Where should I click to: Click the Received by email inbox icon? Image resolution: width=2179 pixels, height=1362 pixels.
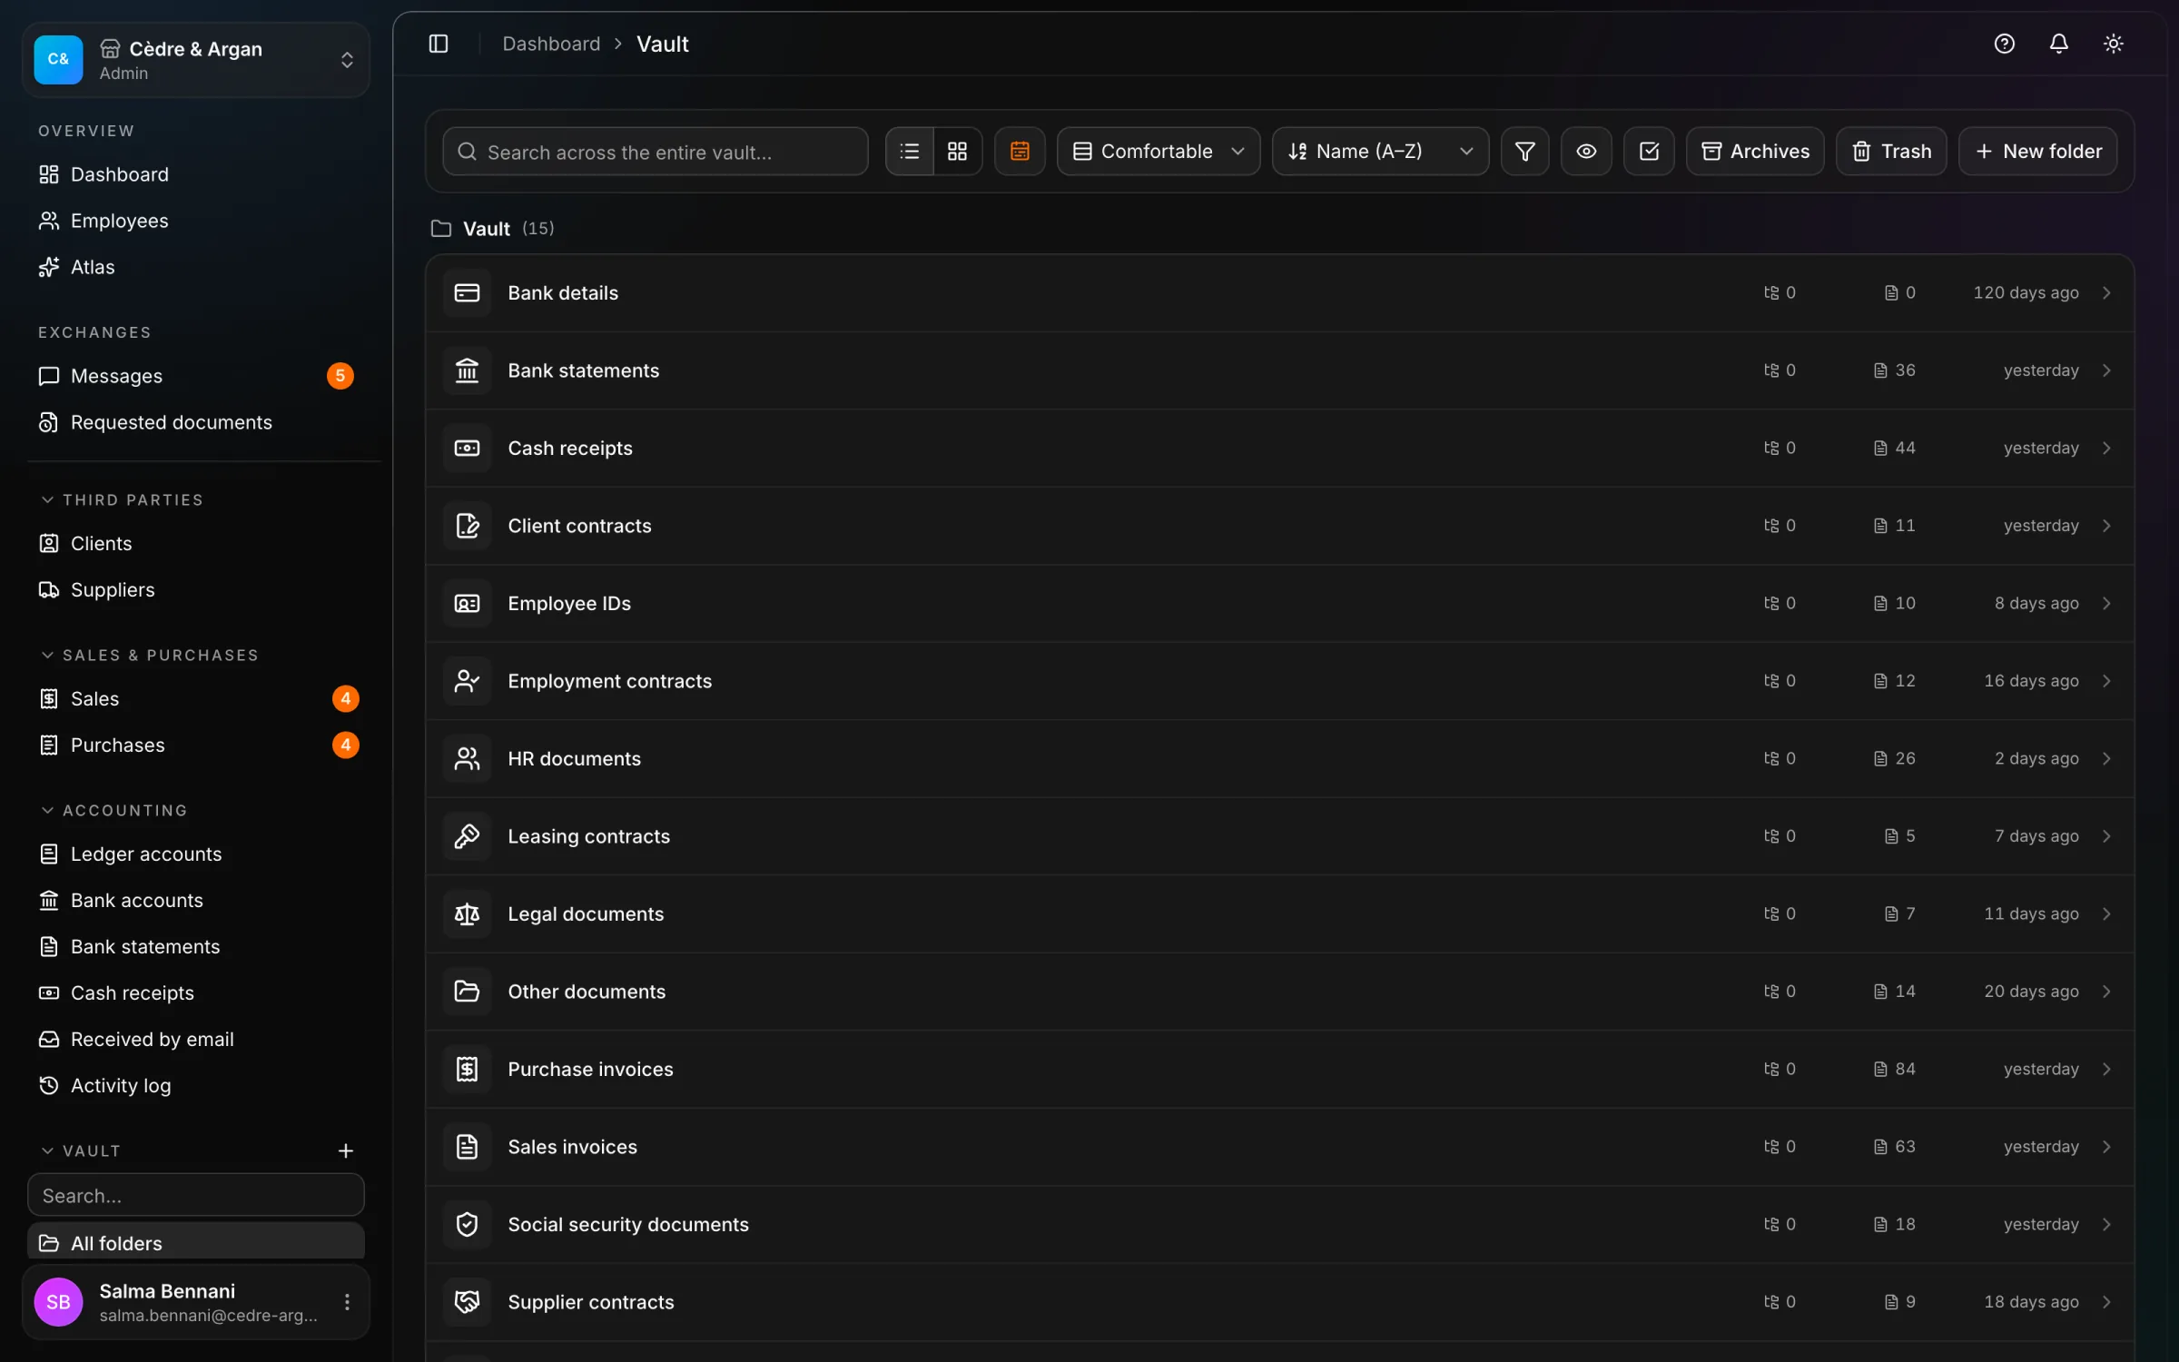click(x=49, y=1040)
